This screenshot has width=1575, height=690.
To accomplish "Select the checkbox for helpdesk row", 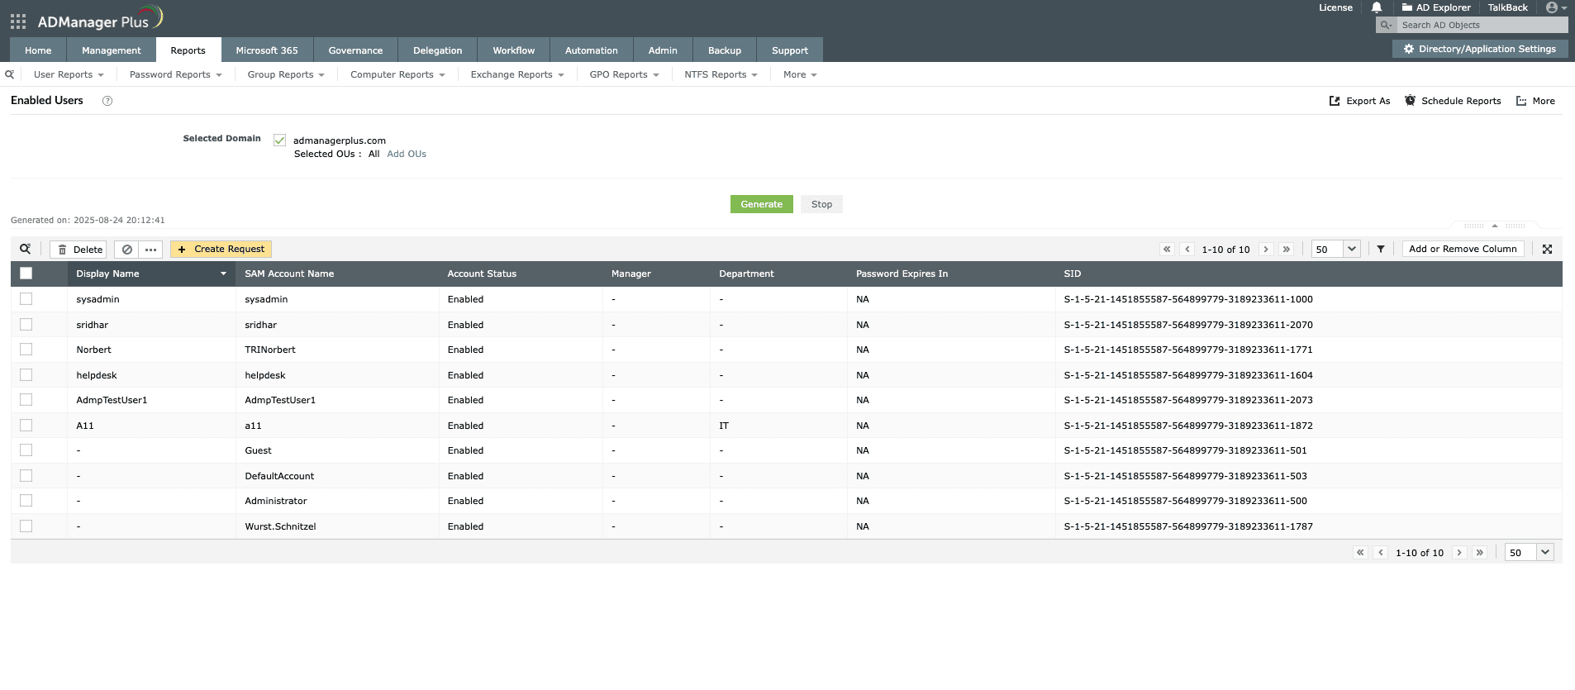I will [26, 375].
